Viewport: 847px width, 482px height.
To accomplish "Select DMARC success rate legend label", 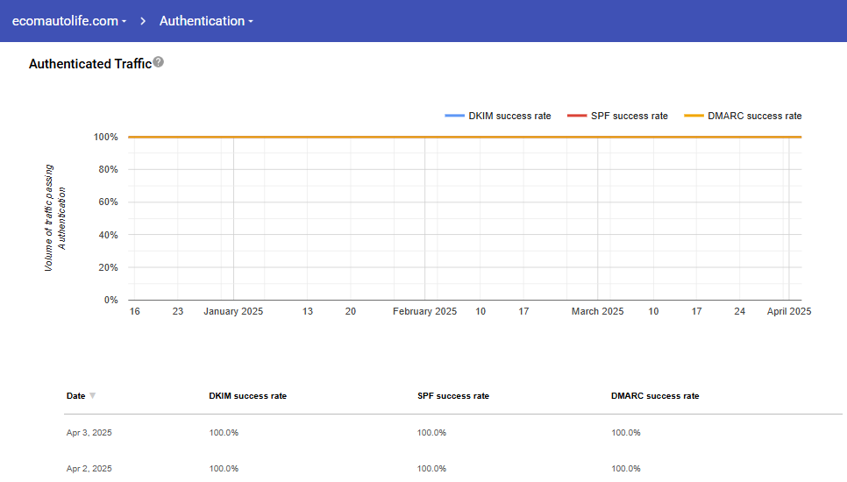I will (754, 116).
